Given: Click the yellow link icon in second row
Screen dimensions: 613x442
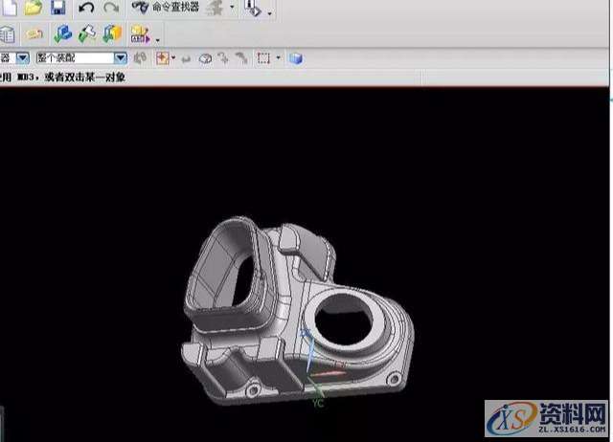Looking at the screenshot, I should coord(35,34).
